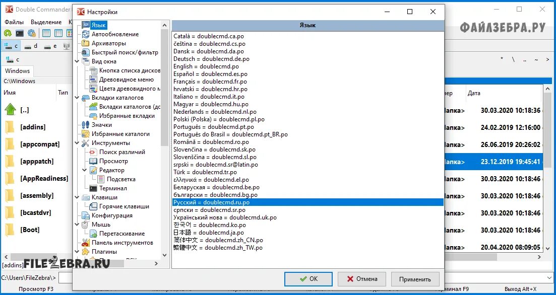This screenshot has height=295, width=556.
Task: Open the Значки settings page
Action: (102, 125)
